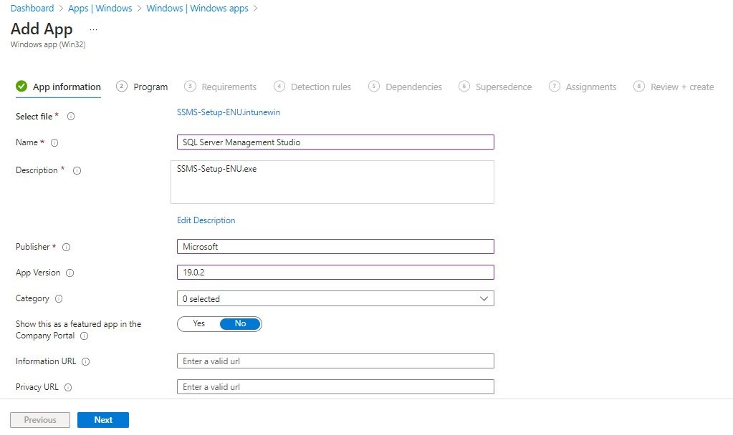This screenshot has height=435, width=733.
Task: Click the info icon next to Privacy URL
Action: pyautogui.click(x=68, y=387)
